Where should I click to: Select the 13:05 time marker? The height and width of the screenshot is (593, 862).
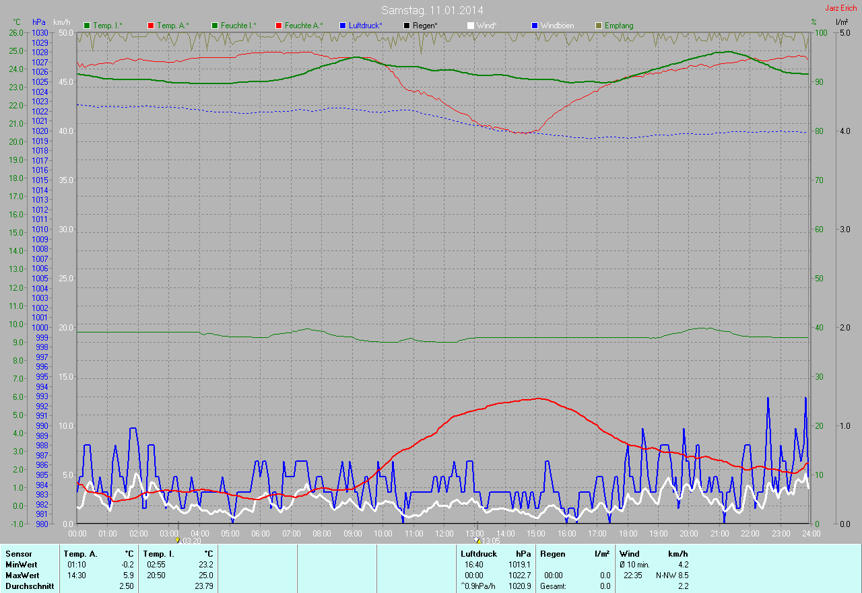(477, 540)
